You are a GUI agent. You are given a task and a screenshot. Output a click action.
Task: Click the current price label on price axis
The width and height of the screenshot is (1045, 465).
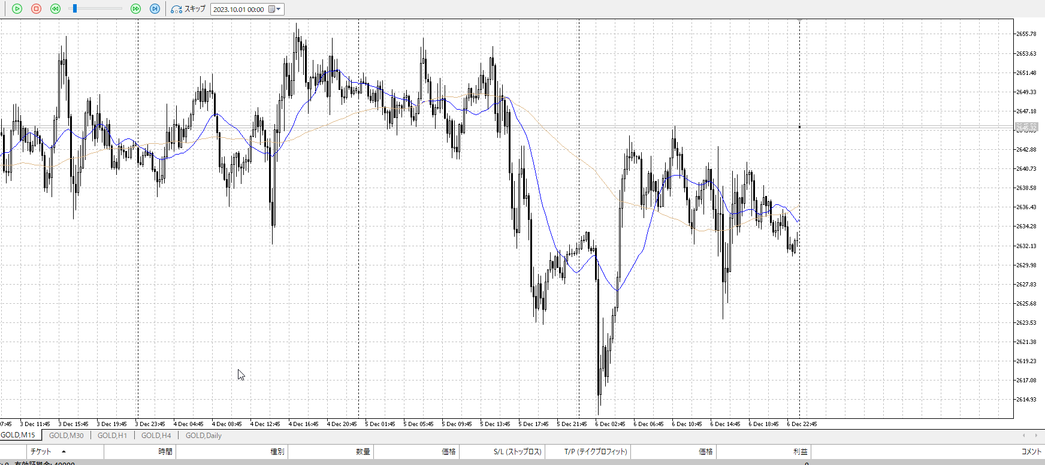[1026, 127]
